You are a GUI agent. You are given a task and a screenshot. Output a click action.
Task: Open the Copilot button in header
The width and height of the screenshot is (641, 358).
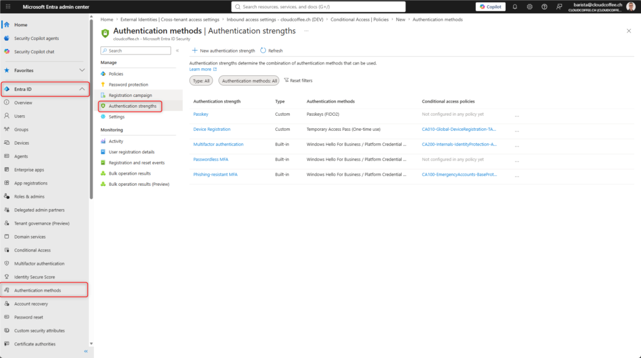[491, 6]
